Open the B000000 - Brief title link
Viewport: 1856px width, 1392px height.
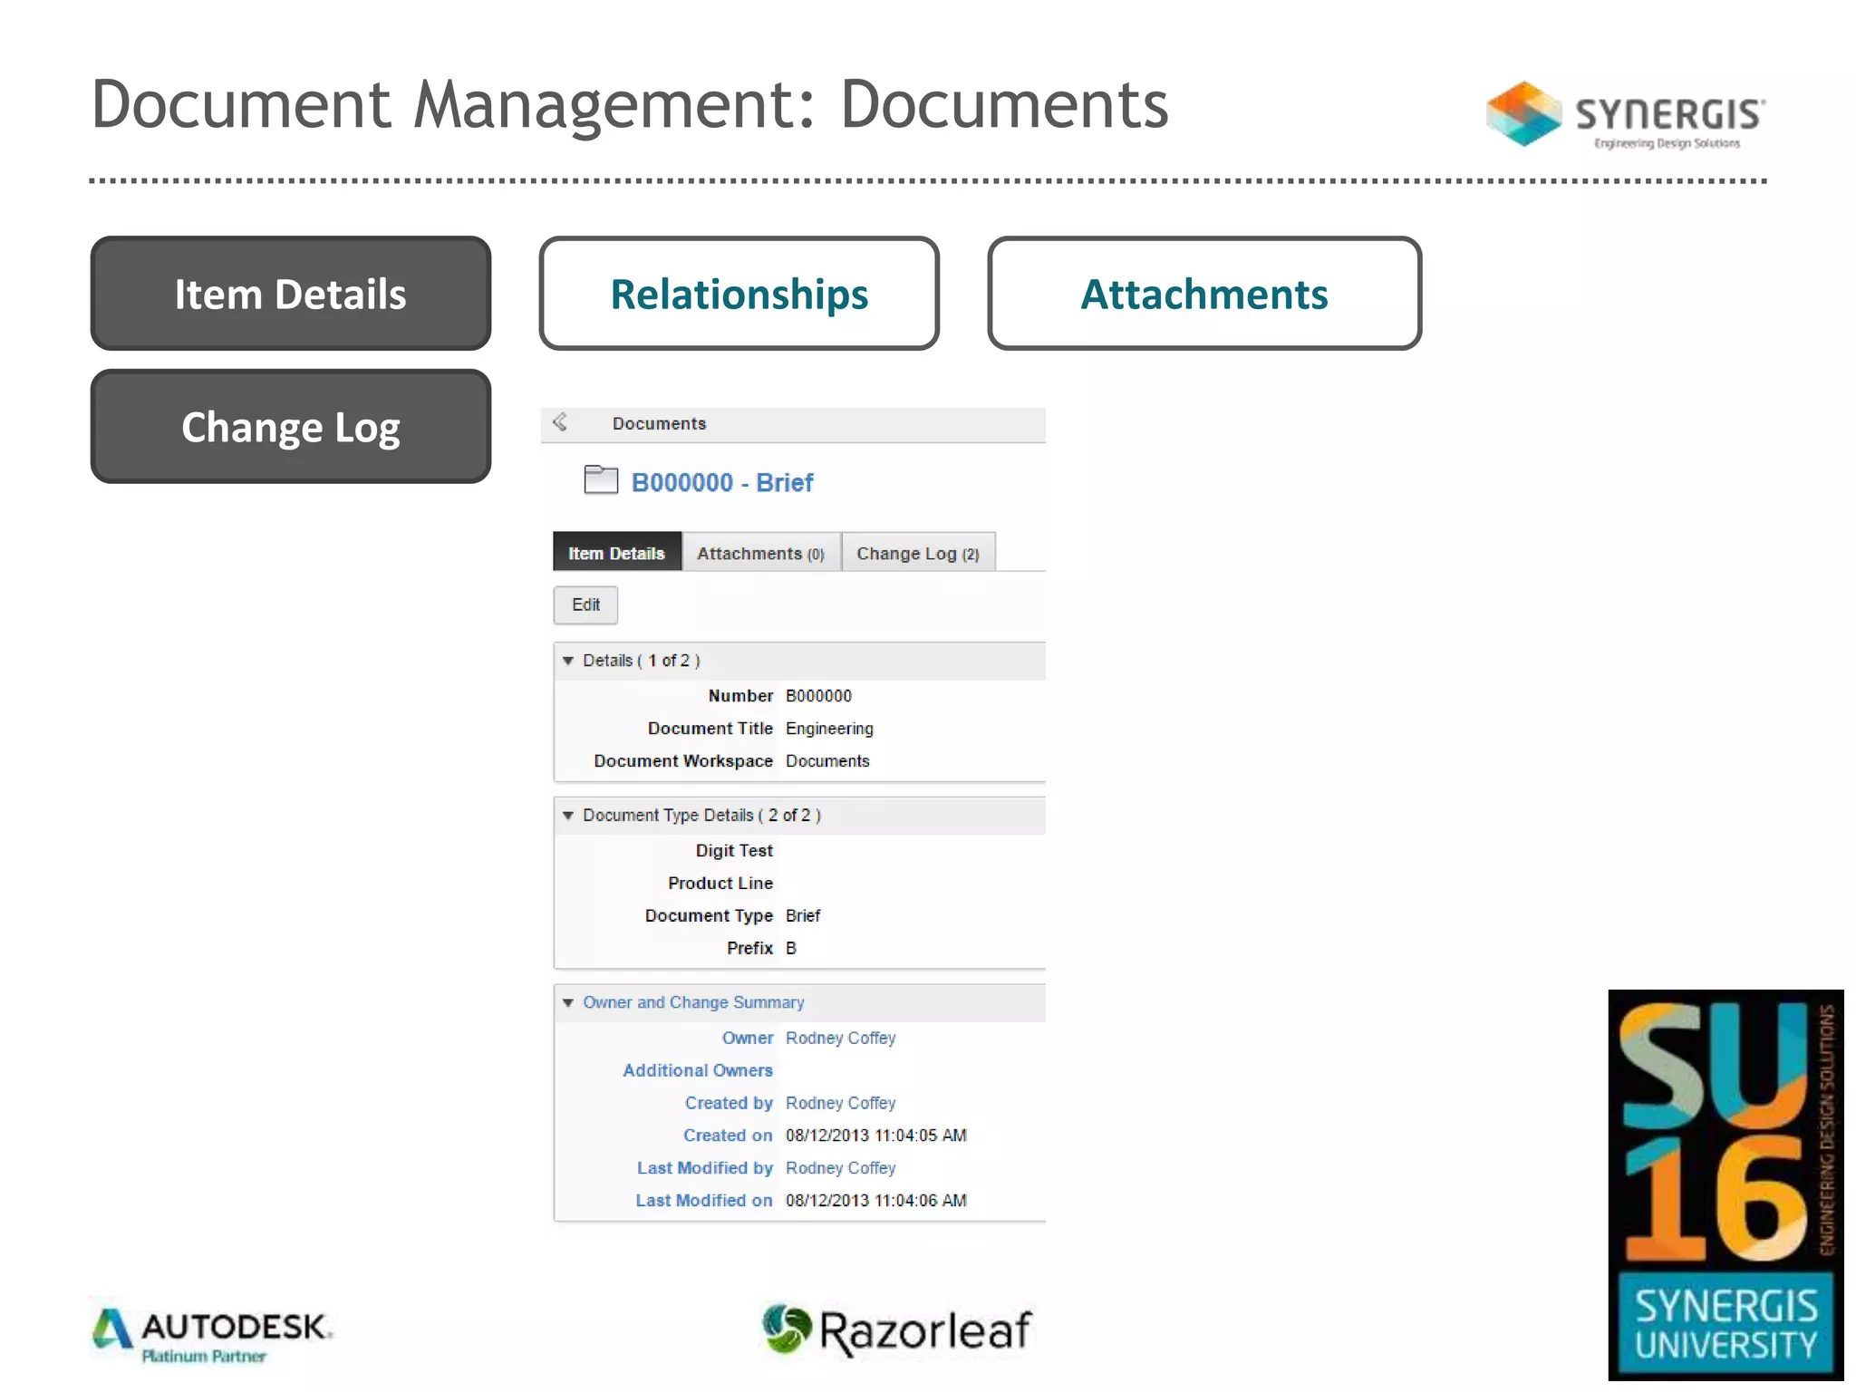click(x=722, y=482)
